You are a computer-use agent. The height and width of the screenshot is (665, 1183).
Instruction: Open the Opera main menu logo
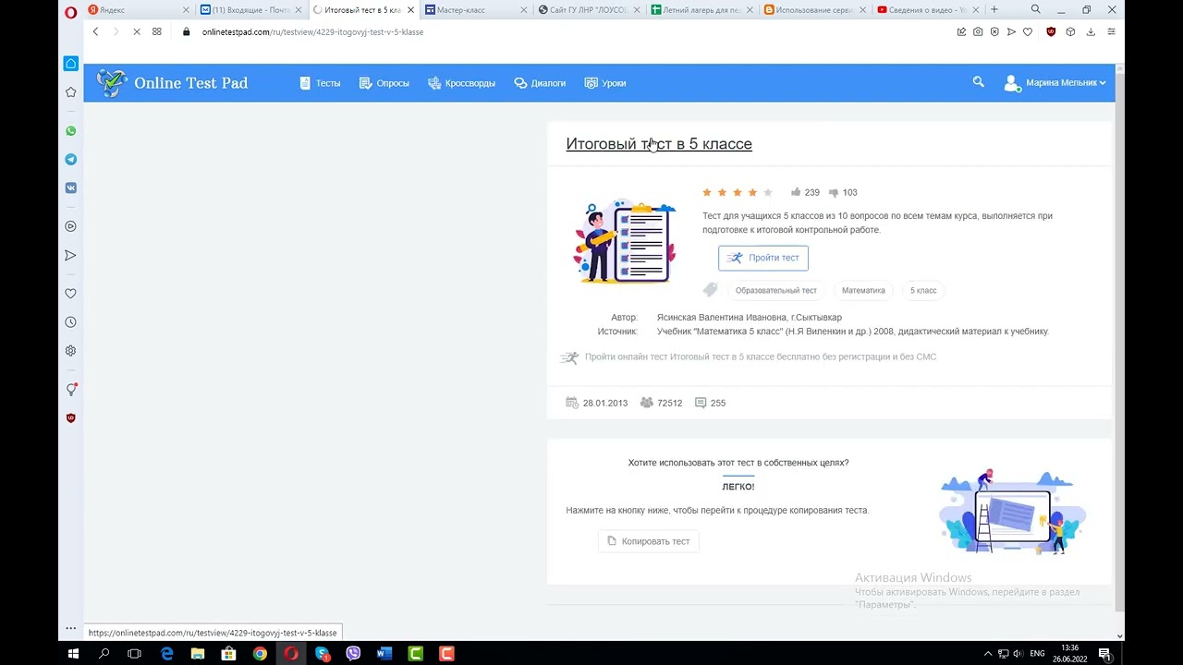[x=71, y=10]
